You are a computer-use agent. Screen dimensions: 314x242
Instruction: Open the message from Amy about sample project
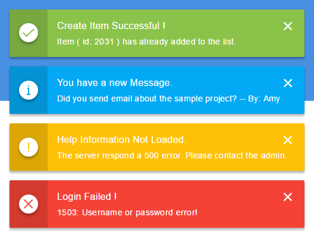coord(168,99)
